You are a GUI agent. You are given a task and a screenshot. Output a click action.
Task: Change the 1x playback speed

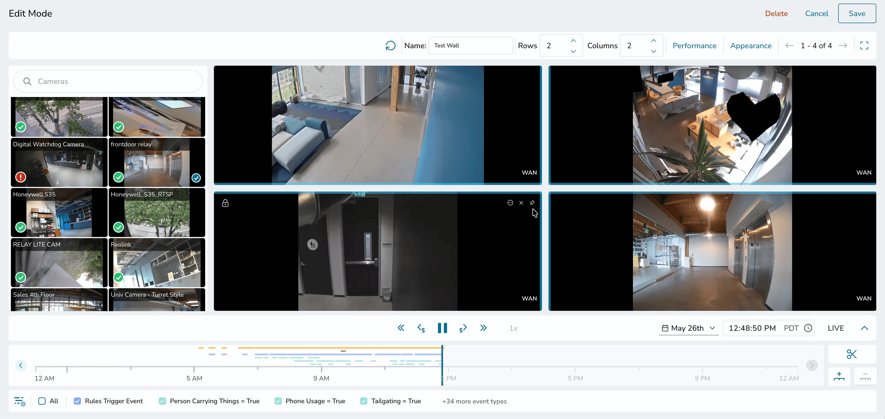click(513, 328)
